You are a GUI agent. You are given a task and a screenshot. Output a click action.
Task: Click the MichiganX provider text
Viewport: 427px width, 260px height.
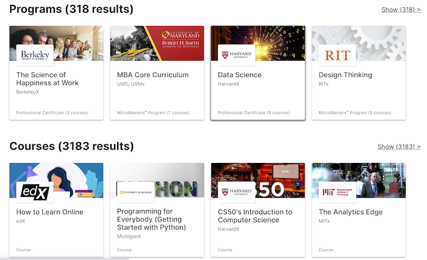click(129, 236)
